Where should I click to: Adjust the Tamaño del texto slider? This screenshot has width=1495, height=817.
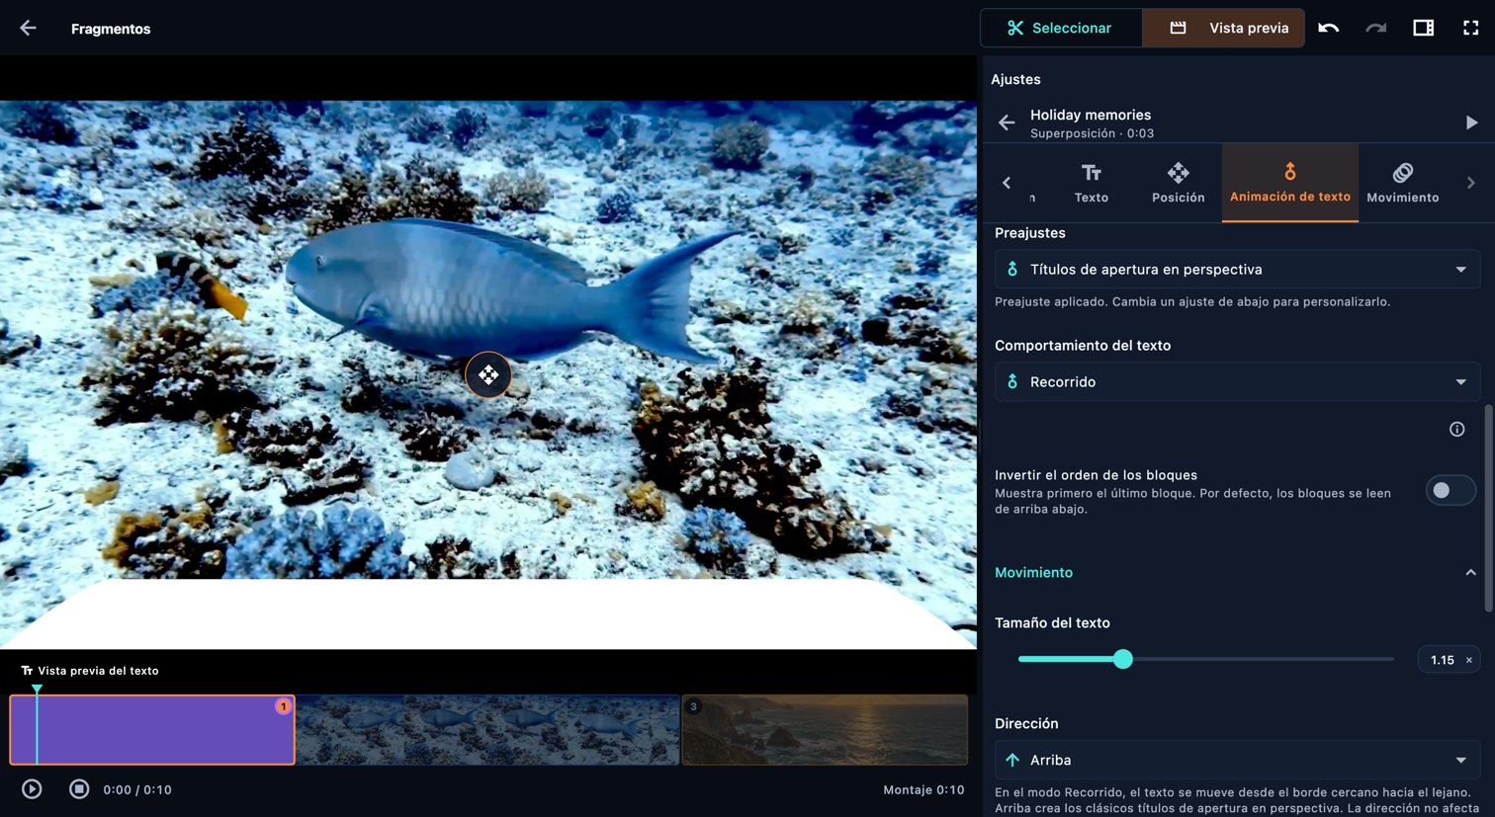1206,659
